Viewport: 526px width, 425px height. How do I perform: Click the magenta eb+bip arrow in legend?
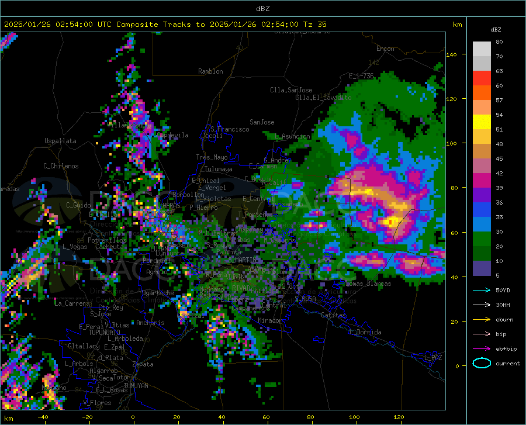click(482, 349)
